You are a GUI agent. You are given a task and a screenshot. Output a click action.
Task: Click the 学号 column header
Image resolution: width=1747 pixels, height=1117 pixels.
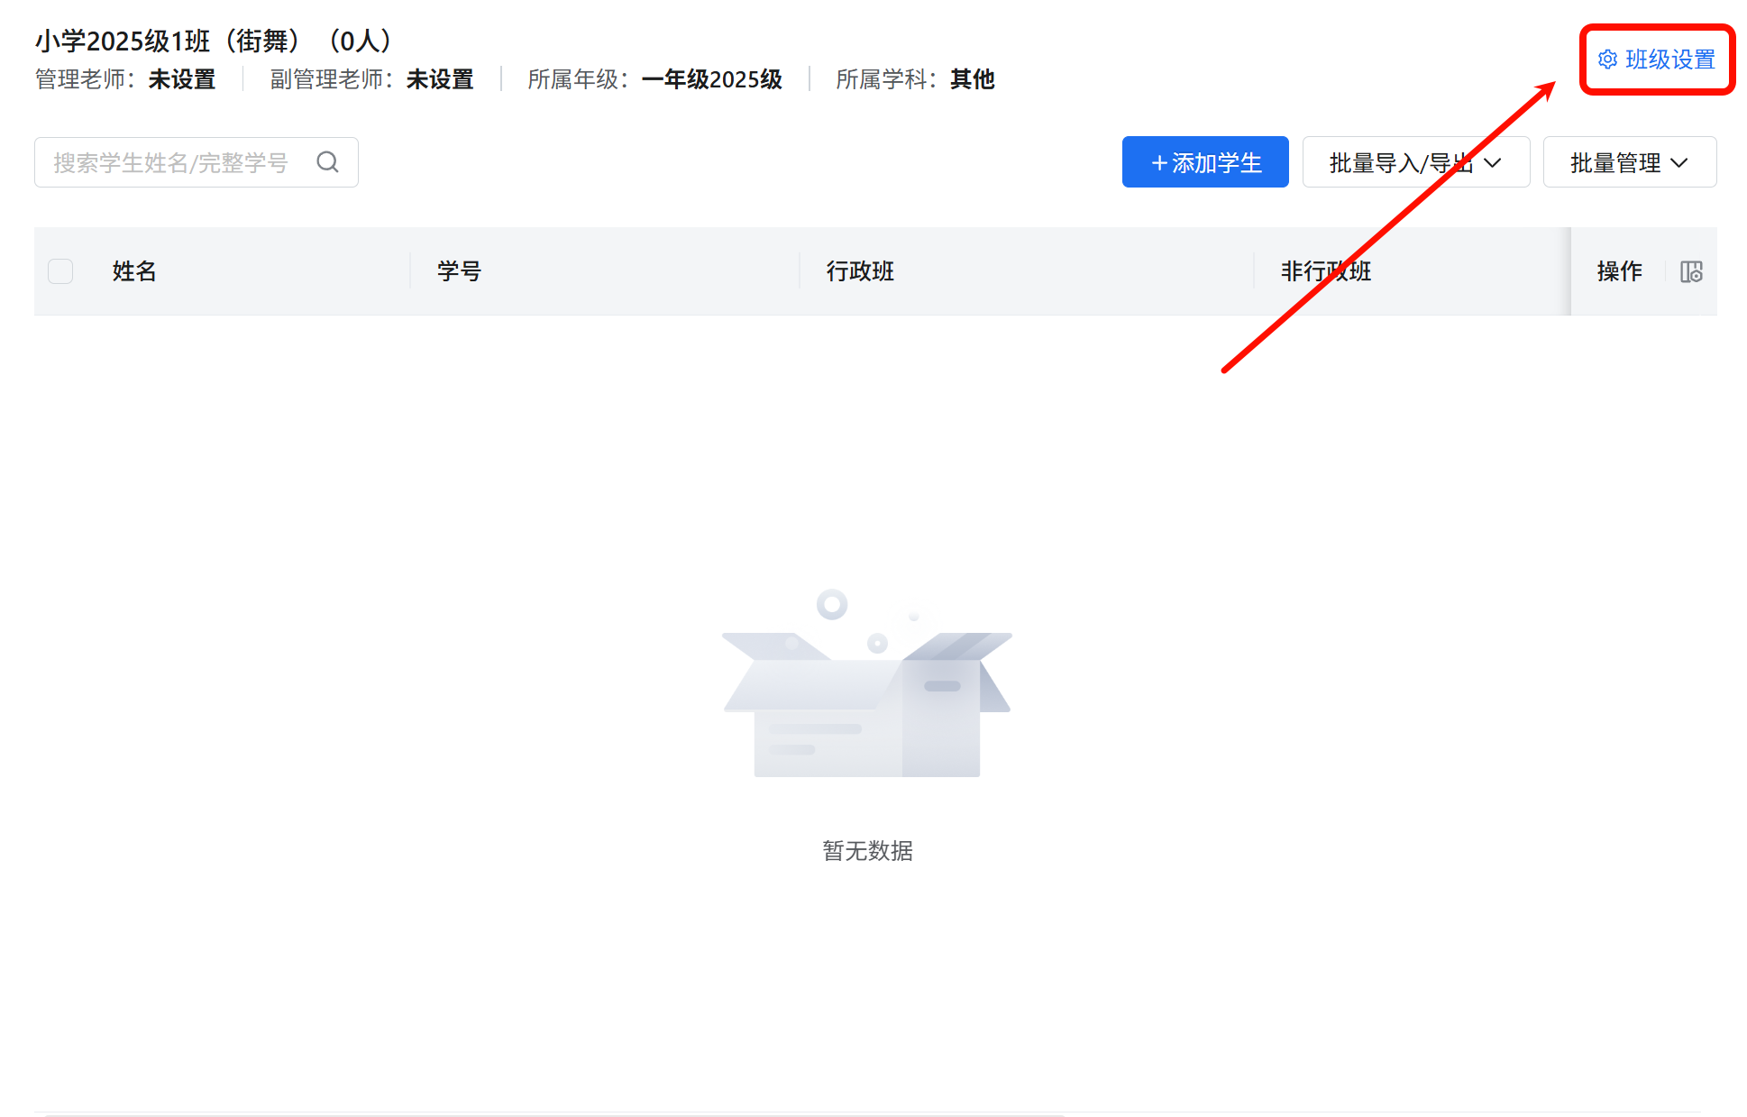click(459, 271)
